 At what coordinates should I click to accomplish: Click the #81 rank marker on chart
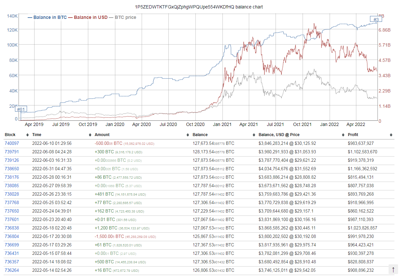point(21,109)
